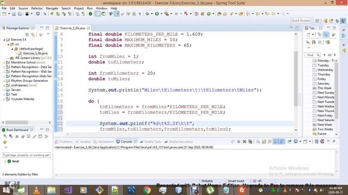Focus the Boot Dashboard tags filter field
The image size is (348, 195).
pyautogui.click(x=26, y=155)
